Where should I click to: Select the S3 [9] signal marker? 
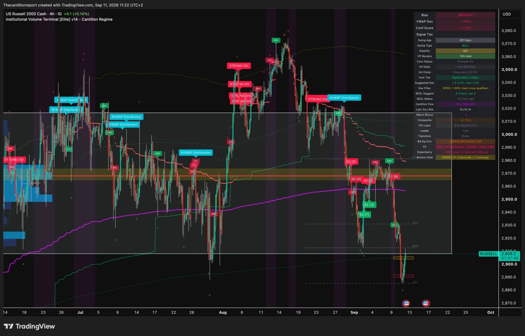click(x=351, y=162)
